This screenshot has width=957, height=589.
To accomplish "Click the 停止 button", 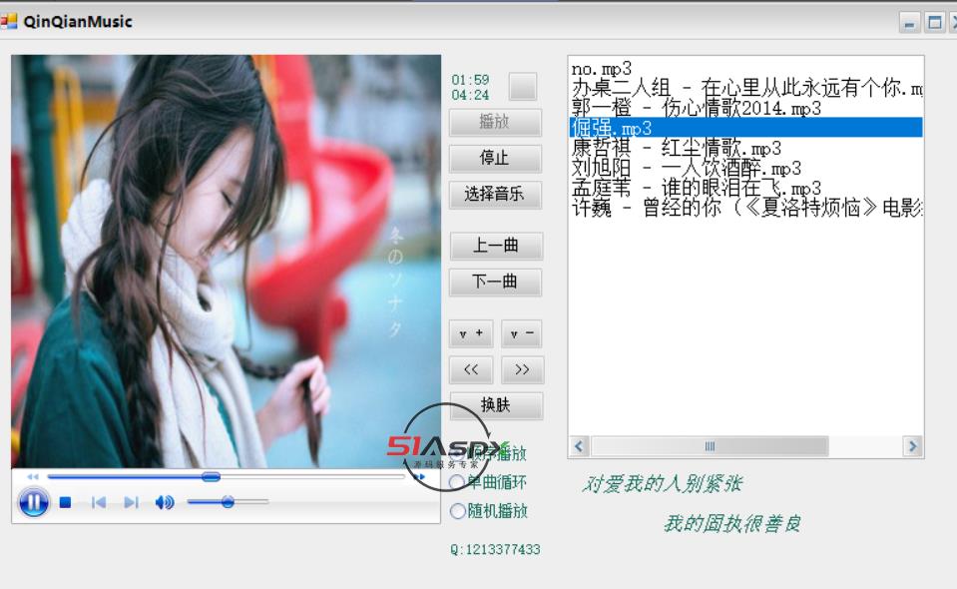I will (x=495, y=158).
